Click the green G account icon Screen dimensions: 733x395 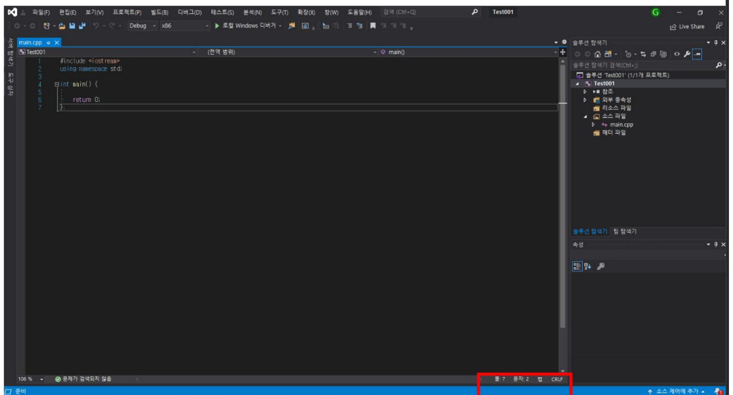tap(656, 12)
